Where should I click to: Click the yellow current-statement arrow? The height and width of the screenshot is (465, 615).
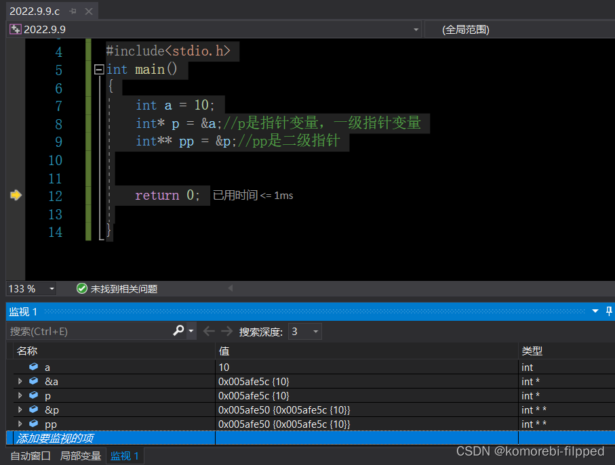coord(16,195)
